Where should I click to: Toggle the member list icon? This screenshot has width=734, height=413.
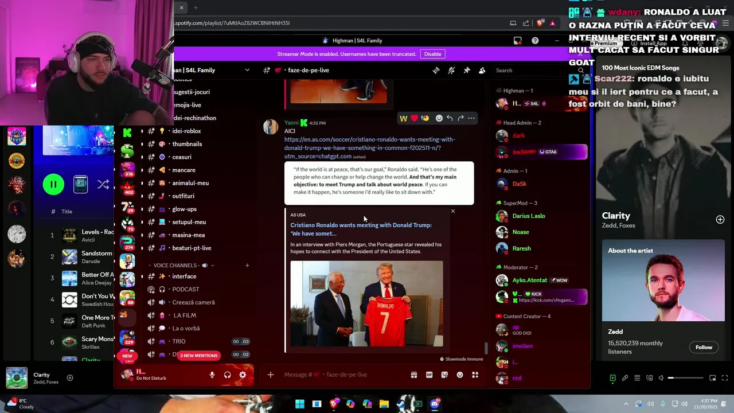point(482,70)
